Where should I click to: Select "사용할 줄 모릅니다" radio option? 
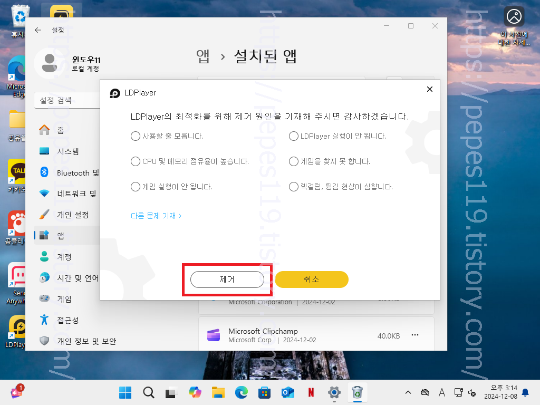[x=136, y=136]
